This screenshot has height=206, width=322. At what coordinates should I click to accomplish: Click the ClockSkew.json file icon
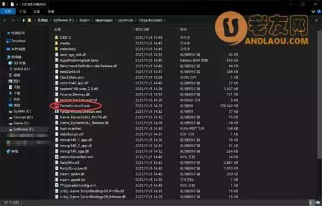[57, 77]
